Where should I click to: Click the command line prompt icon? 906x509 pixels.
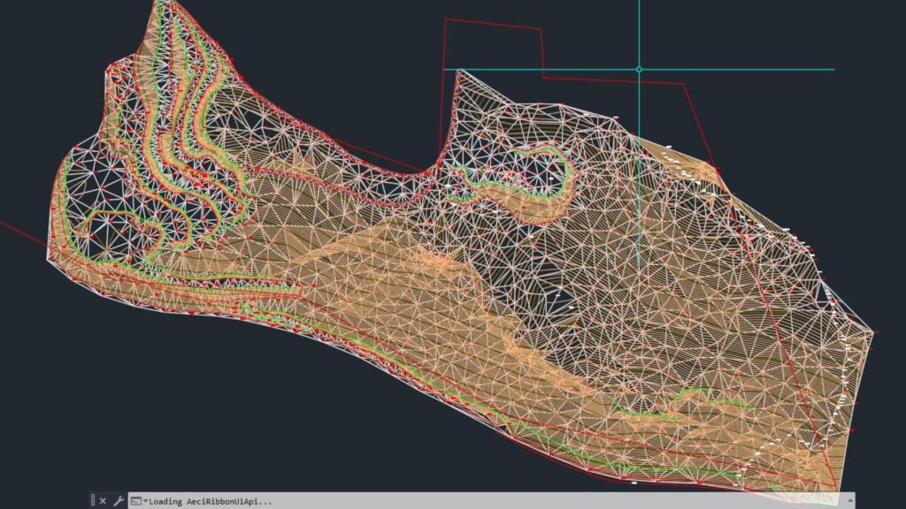pyautogui.click(x=136, y=501)
